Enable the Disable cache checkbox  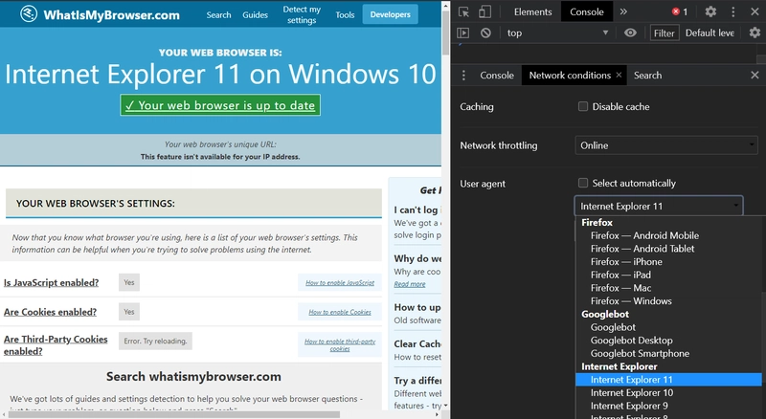[583, 106]
